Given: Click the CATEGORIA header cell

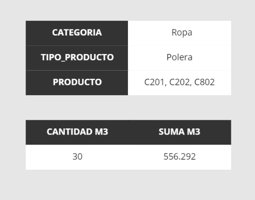Looking at the screenshot, I should [77, 33].
